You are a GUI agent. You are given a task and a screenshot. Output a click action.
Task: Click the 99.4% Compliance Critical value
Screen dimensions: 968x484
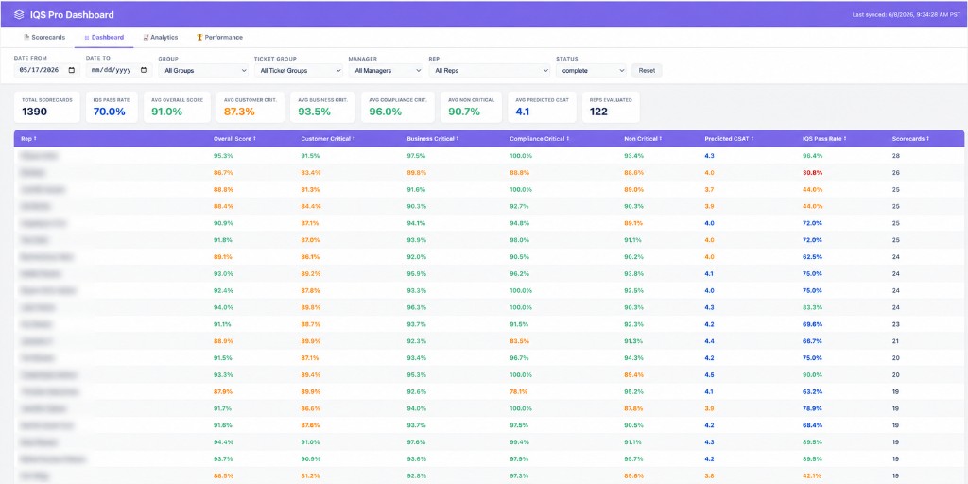click(x=520, y=442)
